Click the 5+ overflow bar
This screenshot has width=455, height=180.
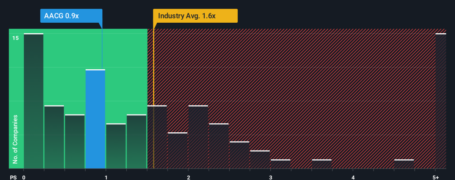(x=441, y=101)
